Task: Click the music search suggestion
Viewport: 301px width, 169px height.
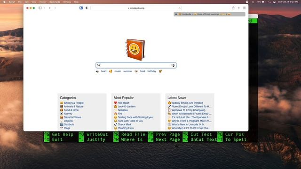Action: tap(118, 71)
